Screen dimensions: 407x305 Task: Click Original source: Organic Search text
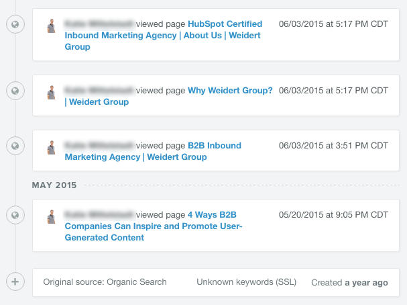(105, 283)
